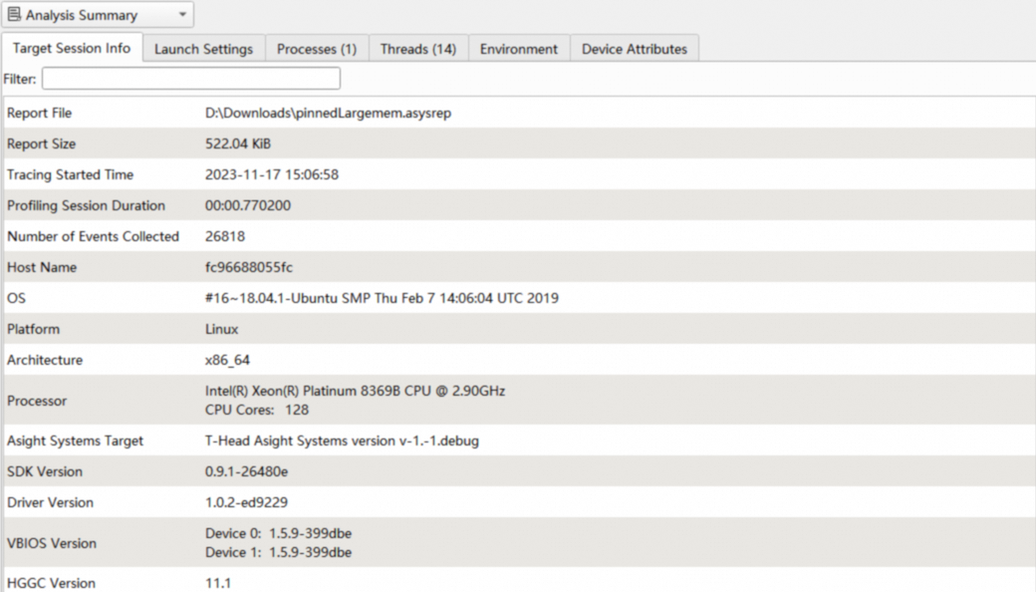1036x592 pixels.
Task: Select the host name fc96688055fc
Action: (x=248, y=267)
